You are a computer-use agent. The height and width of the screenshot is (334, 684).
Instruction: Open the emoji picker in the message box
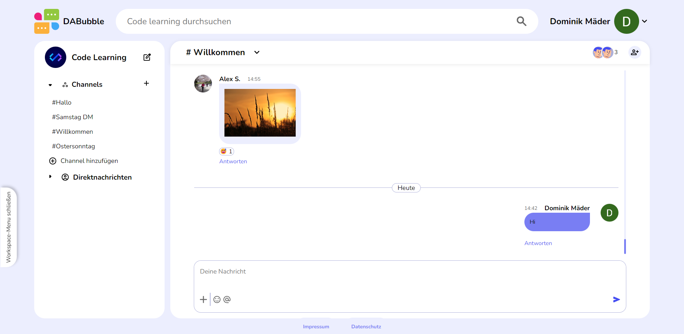(217, 299)
